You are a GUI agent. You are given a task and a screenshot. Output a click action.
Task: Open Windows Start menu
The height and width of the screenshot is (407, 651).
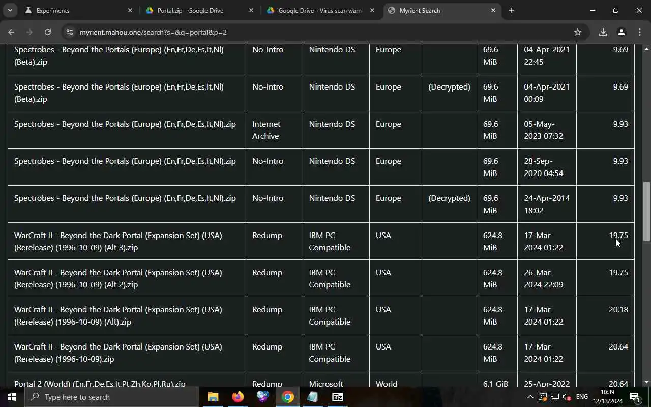click(x=12, y=397)
